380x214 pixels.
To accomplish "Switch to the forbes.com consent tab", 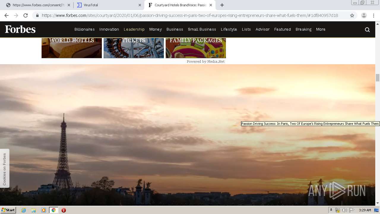I will pos(38,5).
